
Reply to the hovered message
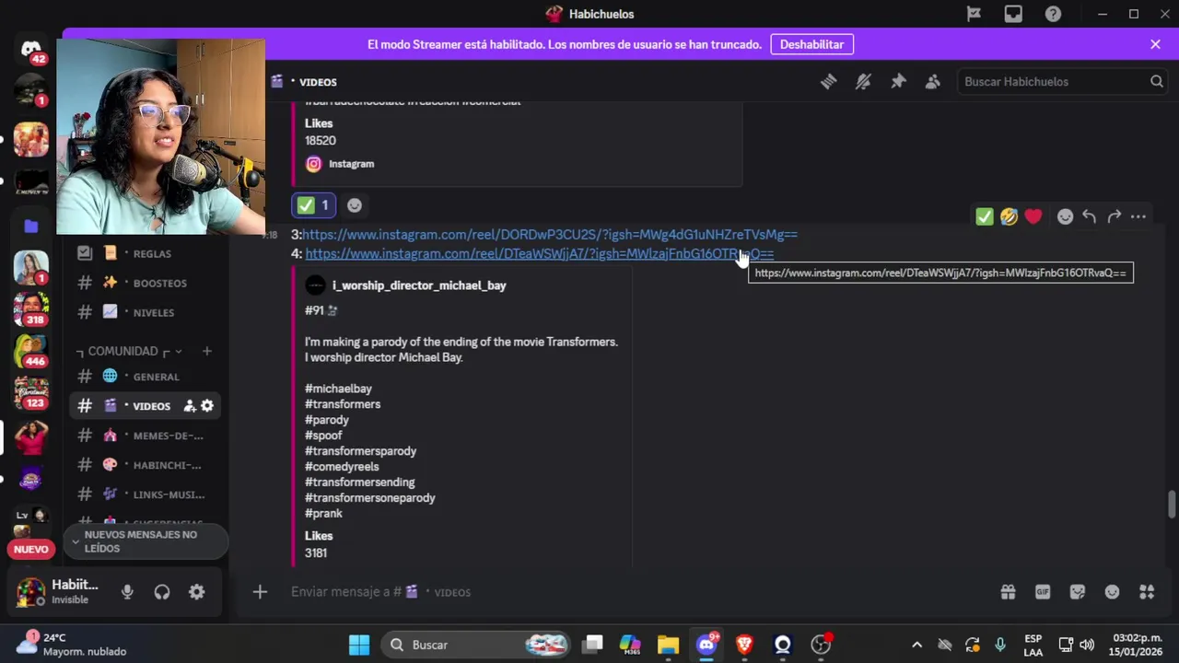coord(1090,216)
